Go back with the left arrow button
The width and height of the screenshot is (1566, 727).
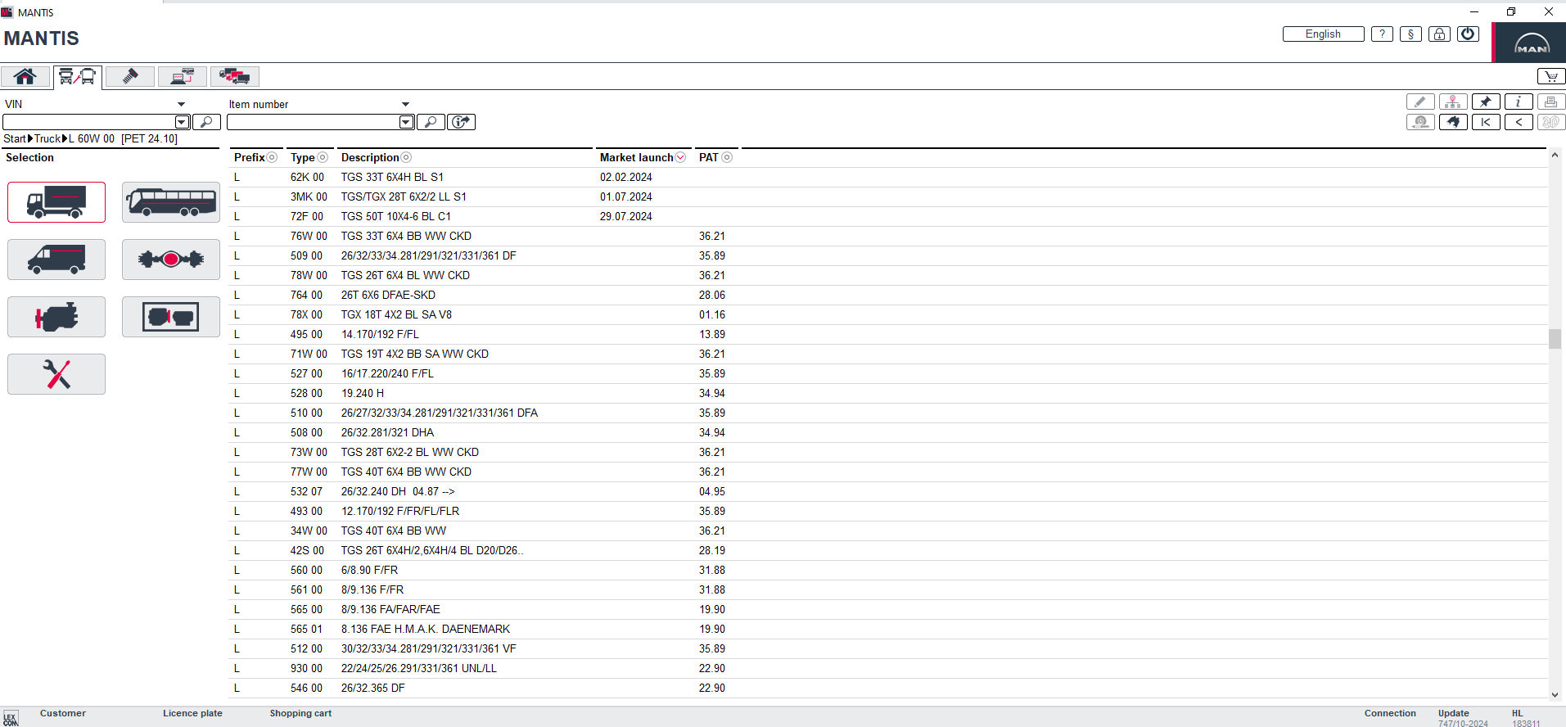(1519, 122)
